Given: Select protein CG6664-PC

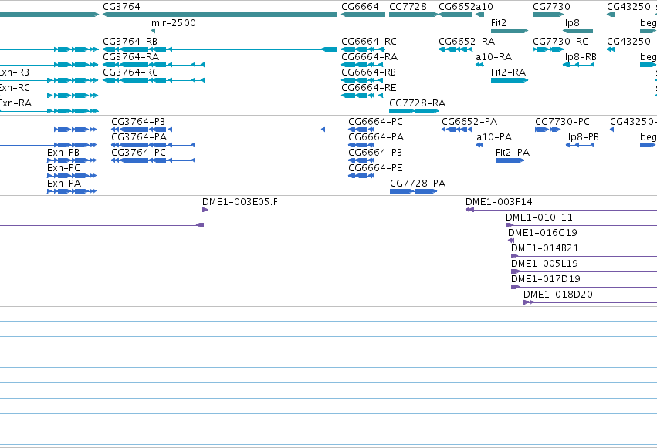Looking at the screenshot, I should click(x=361, y=130).
